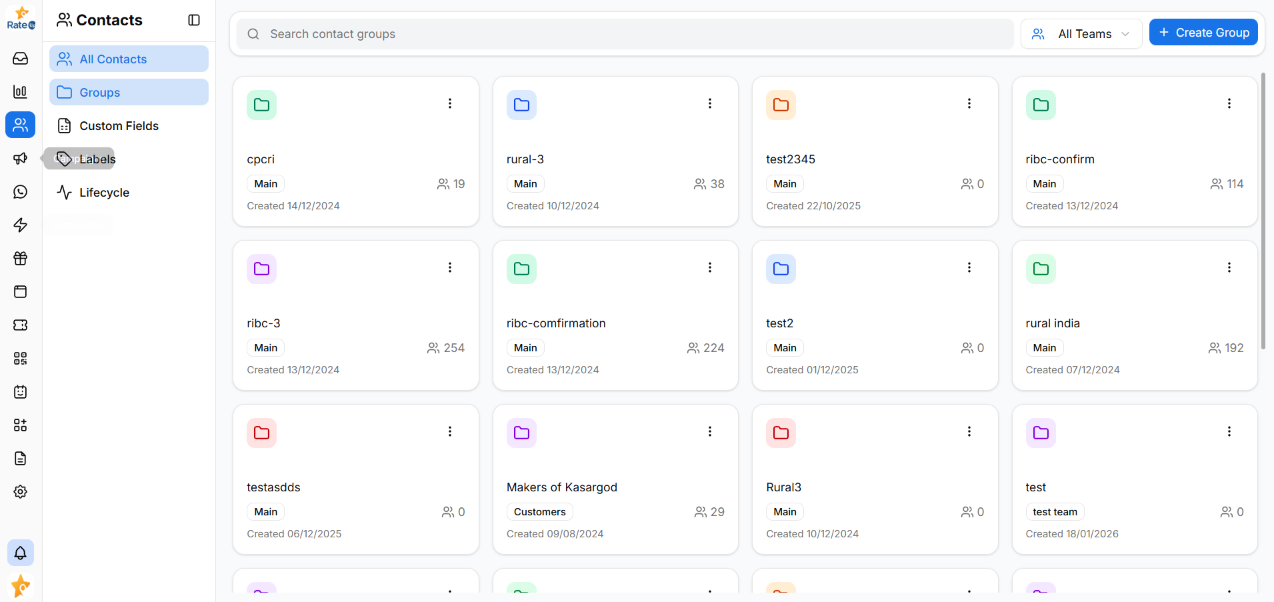Open the WhatsApp chat icon in sidebar
The image size is (1274, 602).
[x=21, y=192]
